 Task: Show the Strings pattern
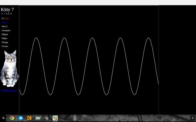click(x=5, y=42)
